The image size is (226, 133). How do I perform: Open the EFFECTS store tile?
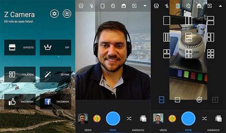tap(20, 47)
